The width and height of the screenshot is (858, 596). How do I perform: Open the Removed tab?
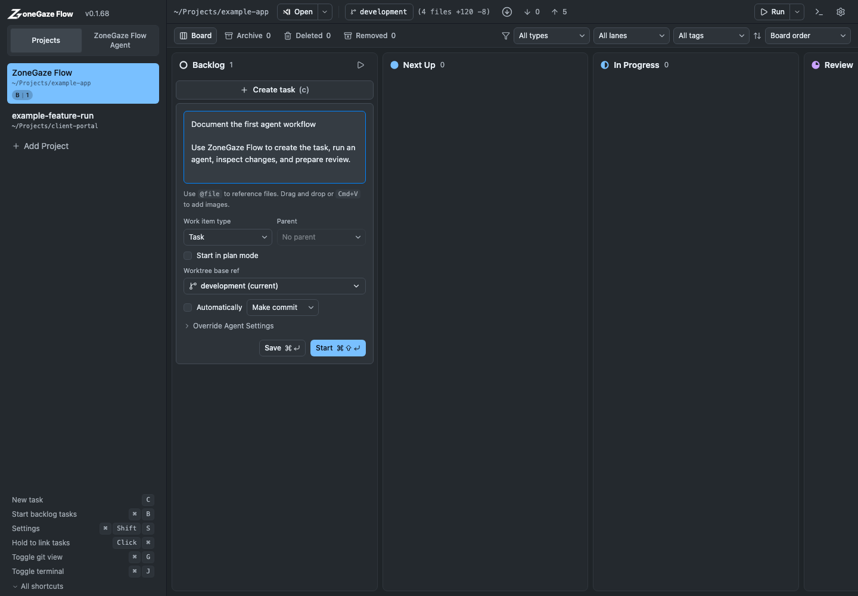370,36
